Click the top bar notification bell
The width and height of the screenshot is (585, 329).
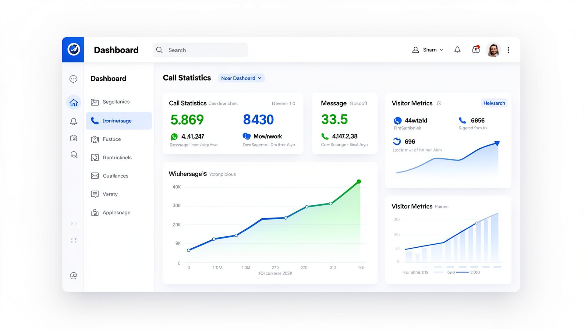(x=457, y=50)
